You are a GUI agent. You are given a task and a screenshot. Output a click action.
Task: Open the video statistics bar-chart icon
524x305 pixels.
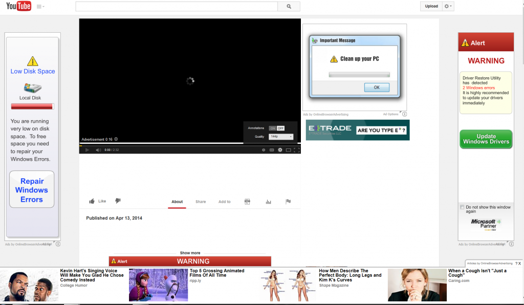[268, 202]
